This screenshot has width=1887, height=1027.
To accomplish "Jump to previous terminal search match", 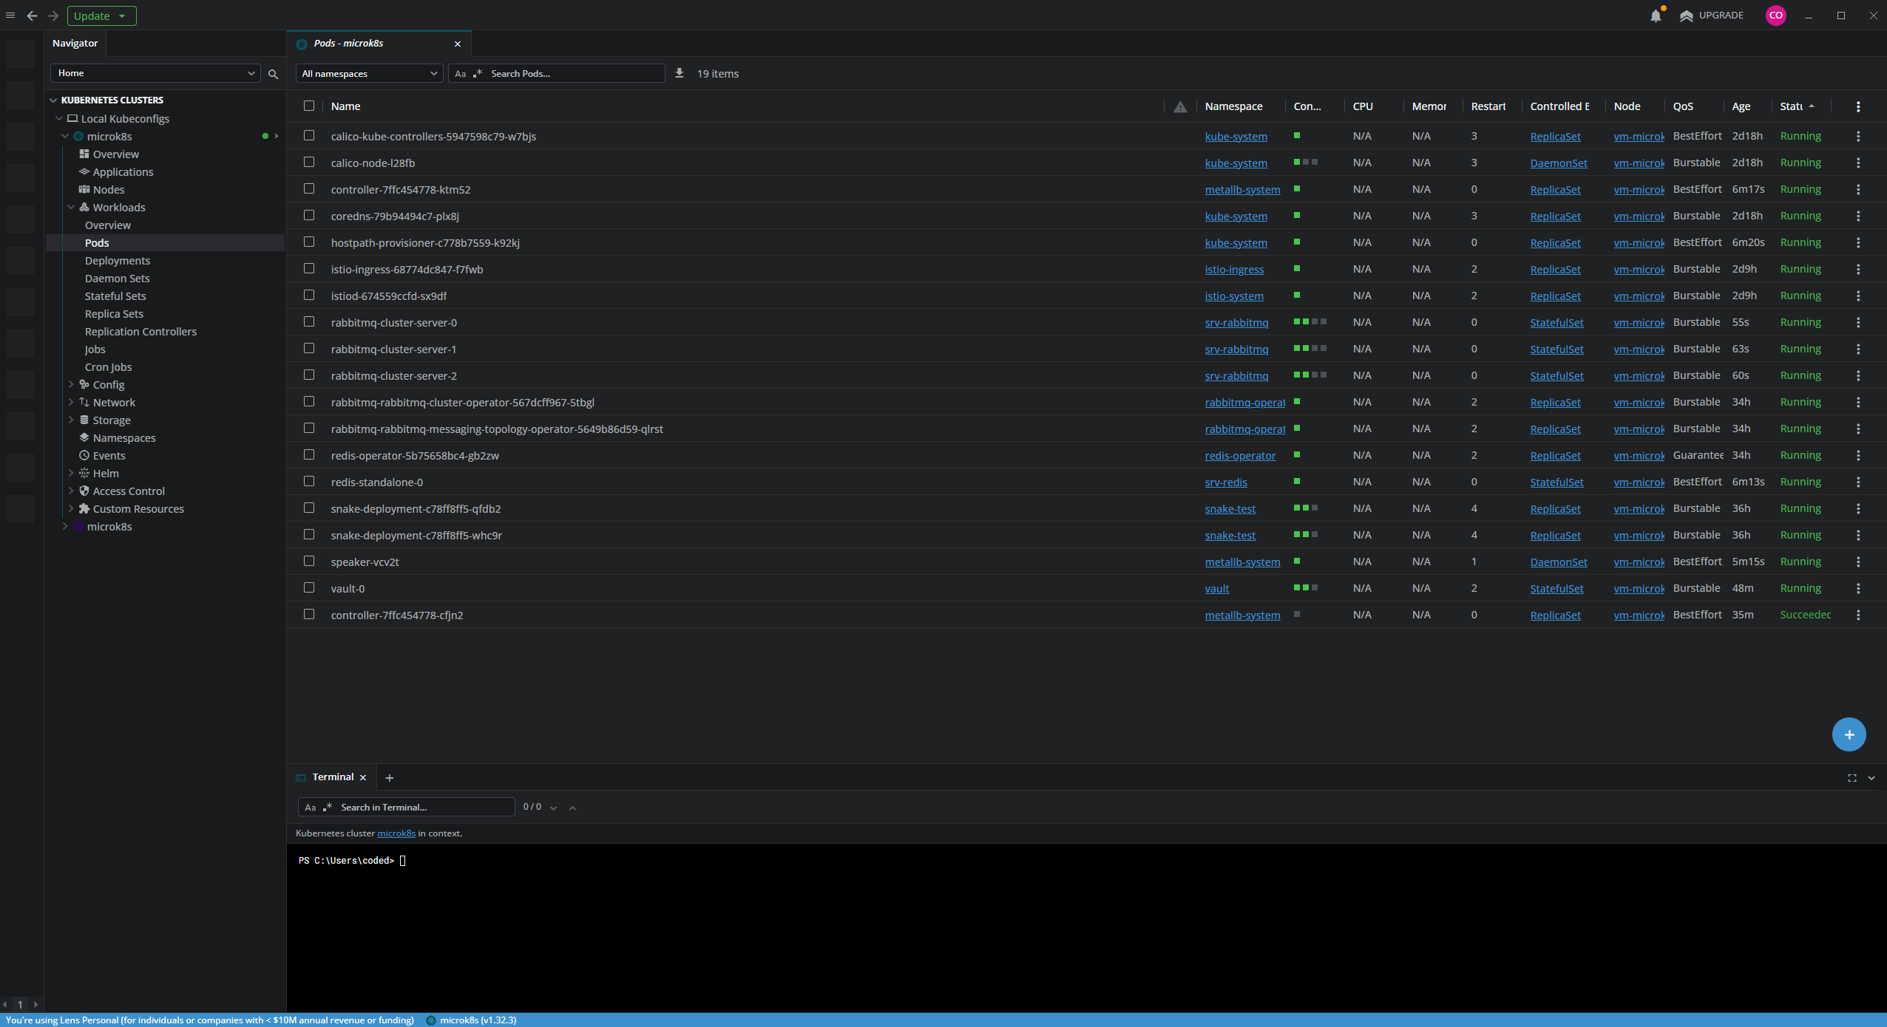I will [572, 808].
